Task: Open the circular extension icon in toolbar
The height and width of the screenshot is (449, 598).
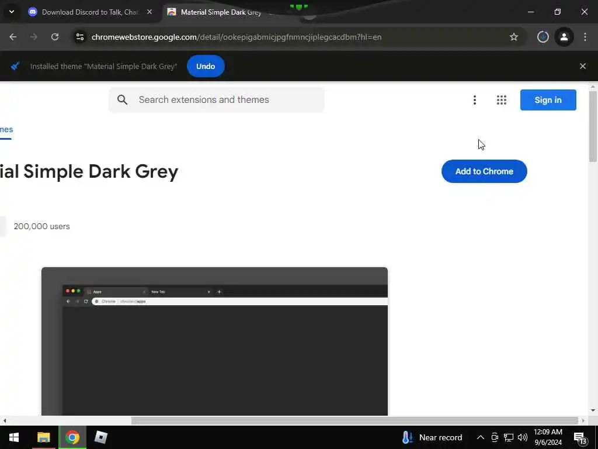Action: click(543, 37)
